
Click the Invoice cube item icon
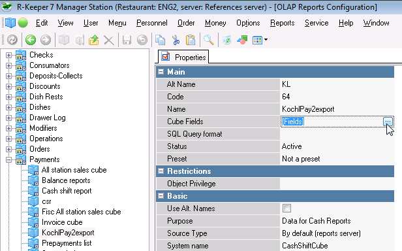click(33, 222)
